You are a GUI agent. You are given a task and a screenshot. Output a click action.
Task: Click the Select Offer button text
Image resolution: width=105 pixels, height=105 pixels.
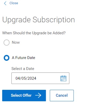[x=21, y=95]
